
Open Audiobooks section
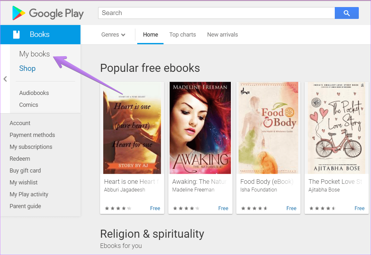[34, 93]
